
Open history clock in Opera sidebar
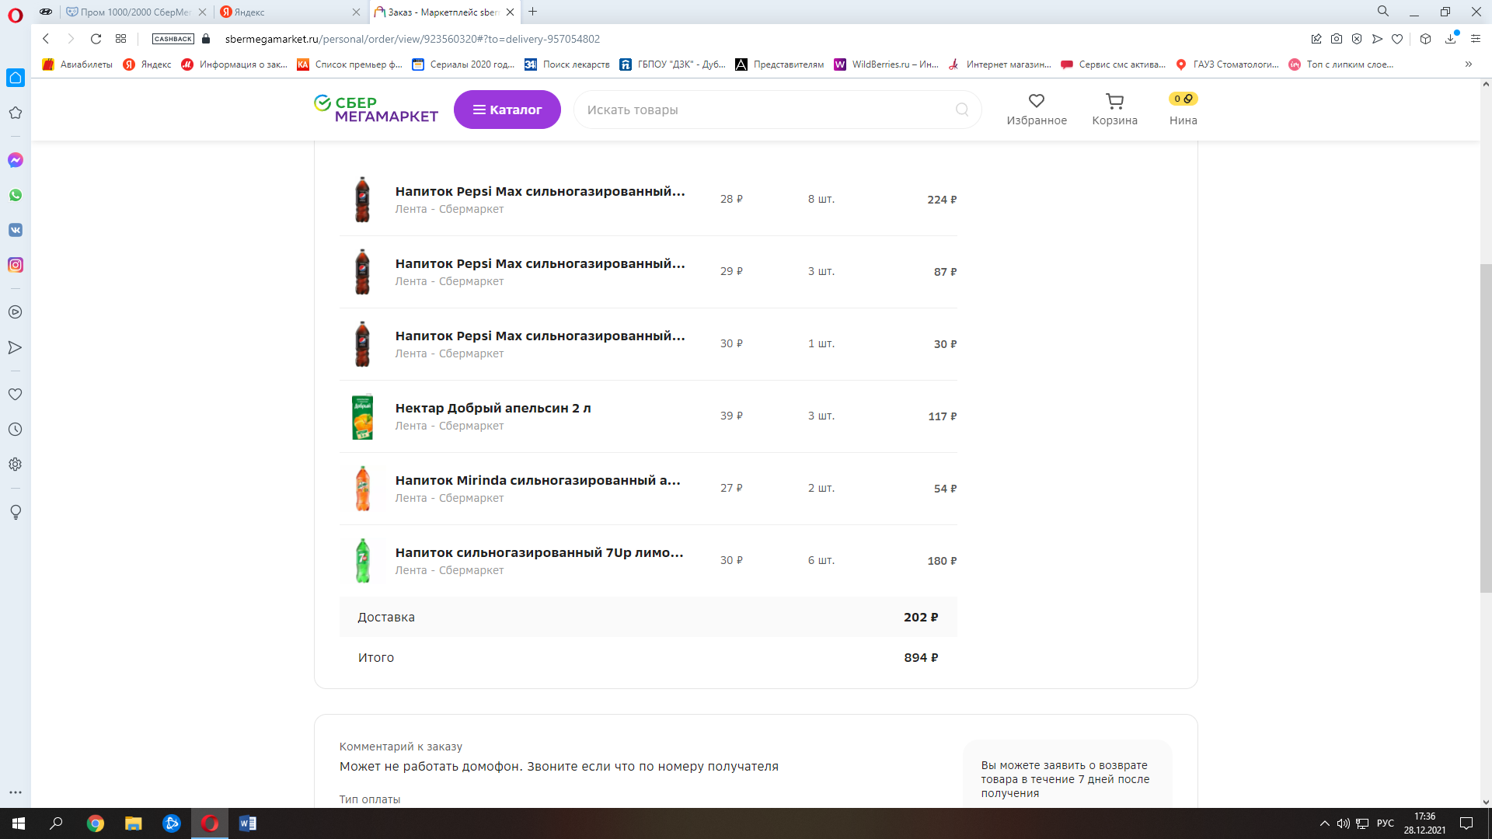pyautogui.click(x=16, y=430)
